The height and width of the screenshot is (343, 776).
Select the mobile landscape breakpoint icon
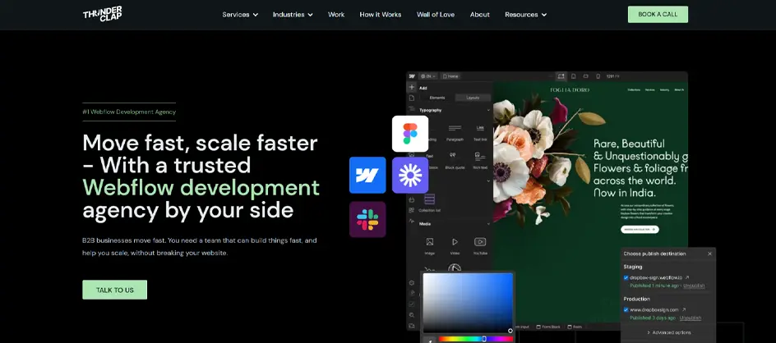585,76
